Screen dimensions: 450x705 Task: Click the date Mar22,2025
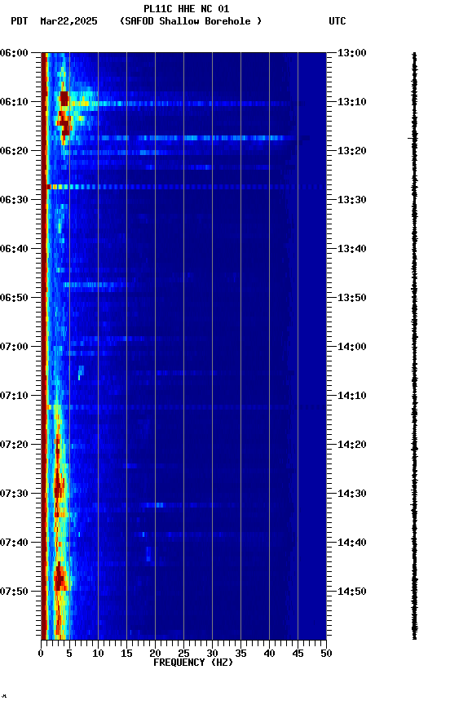click(x=68, y=21)
